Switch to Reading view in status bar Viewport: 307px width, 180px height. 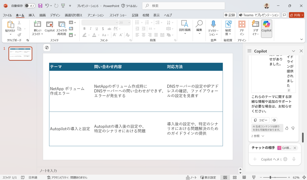pyautogui.click(x=244, y=177)
